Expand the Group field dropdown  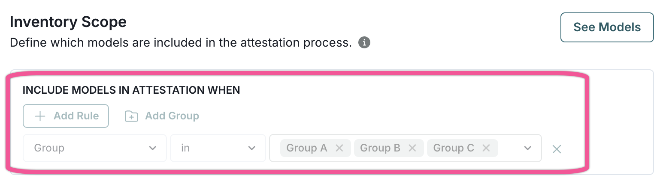(152, 148)
